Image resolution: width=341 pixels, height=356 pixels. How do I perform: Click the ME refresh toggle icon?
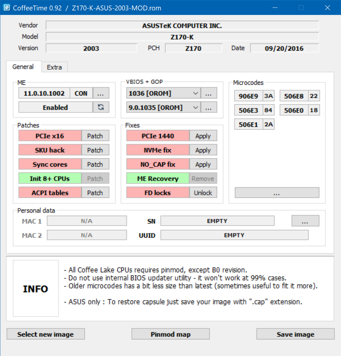pyautogui.click(x=101, y=107)
